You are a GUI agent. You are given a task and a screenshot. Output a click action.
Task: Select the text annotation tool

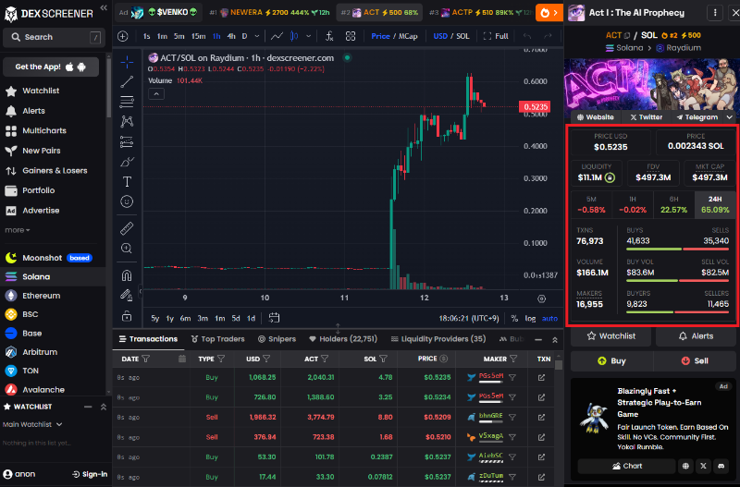click(127, 181)
